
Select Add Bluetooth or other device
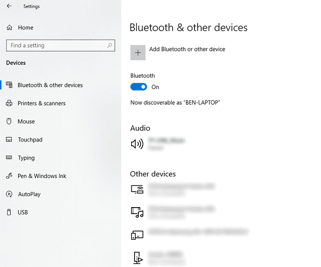click(x=187, y=49)
